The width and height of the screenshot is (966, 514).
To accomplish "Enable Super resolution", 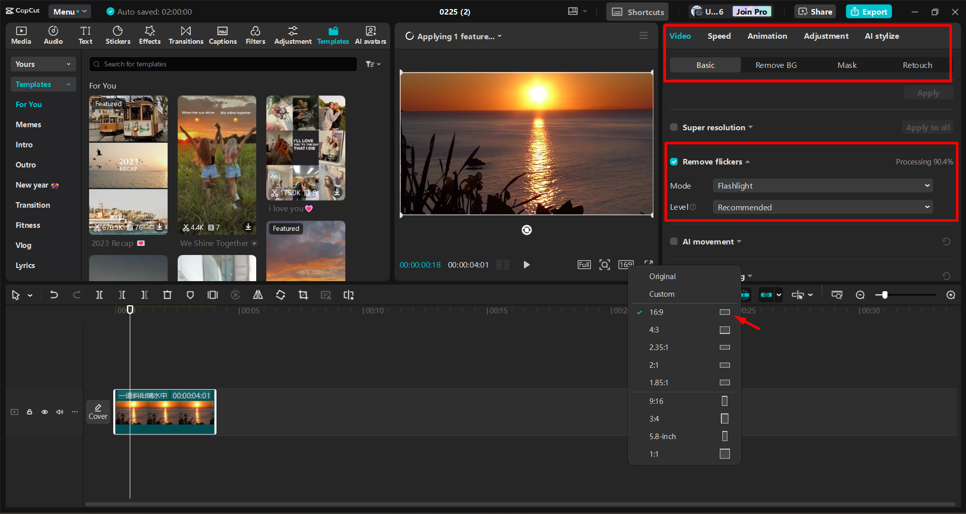I will 674,127.
